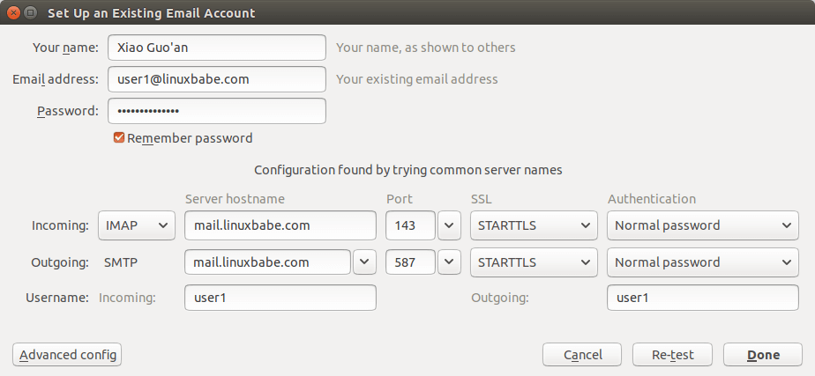Open the outgoing SSL STARTTLS dropdown
This screenshot has height=376, width=815.
534,262
